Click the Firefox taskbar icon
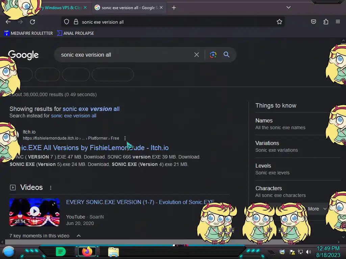This screenshot has height=259, width=346. (87, 252)
